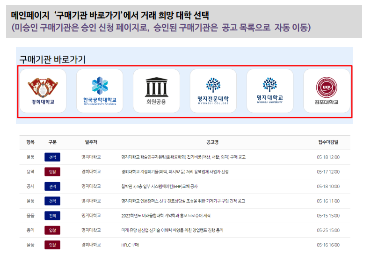Viewport: 371px width, 262px height.
Task: Click 용역 in the 05-25 15:00 row
Action: pyautogui.click(x=30, y=230)
